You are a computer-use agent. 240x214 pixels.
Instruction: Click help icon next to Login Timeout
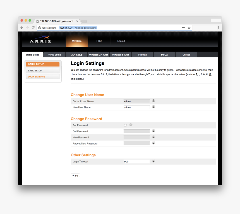[153, 161]
